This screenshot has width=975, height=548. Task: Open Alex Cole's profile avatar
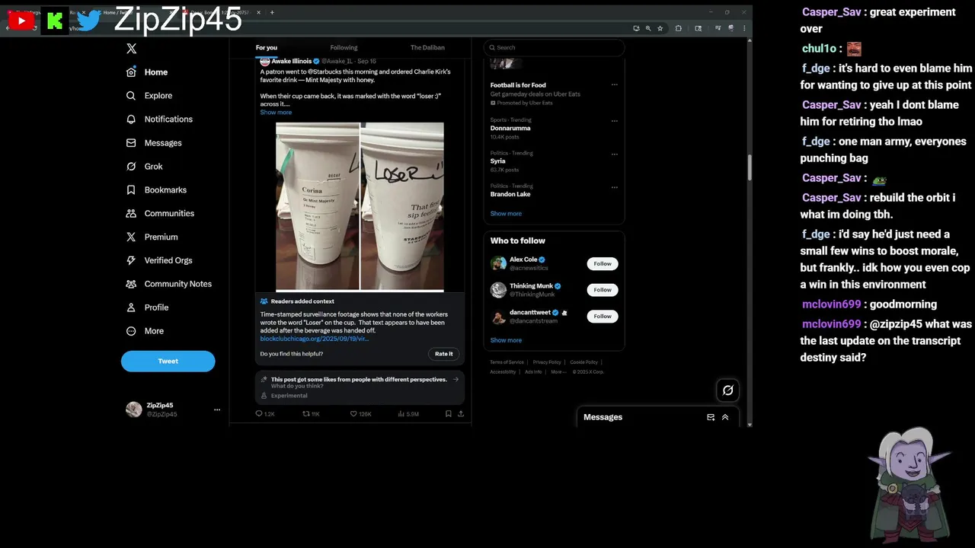pyautogui.click(x=498, y=263)
